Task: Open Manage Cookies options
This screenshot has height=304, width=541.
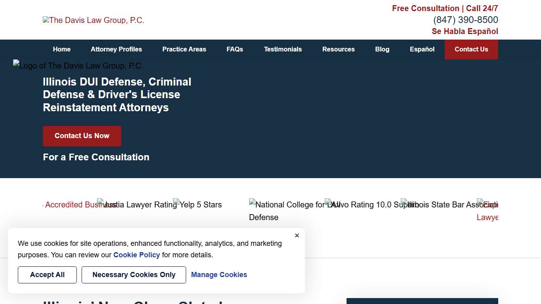Action: tap(219, 275)
